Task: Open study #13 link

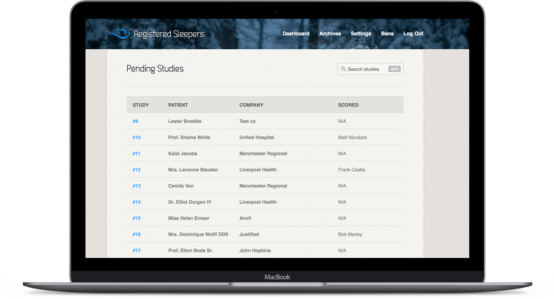Action: click(136, 186)
